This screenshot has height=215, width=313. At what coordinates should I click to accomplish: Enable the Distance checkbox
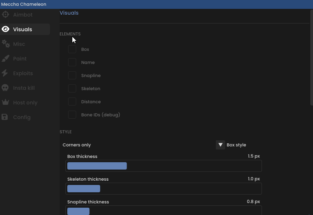click(x=72, y=102)
